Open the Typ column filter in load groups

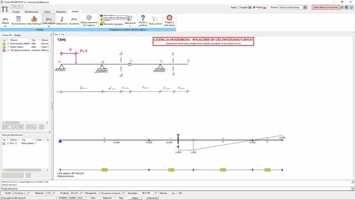point(38,40)
